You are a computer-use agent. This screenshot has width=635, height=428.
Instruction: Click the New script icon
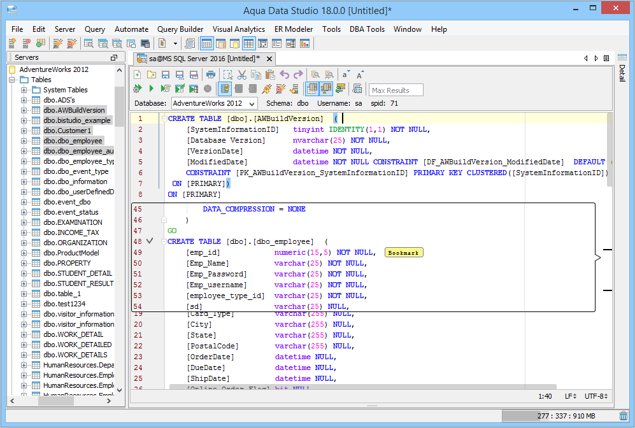click(x=137, y=75)
